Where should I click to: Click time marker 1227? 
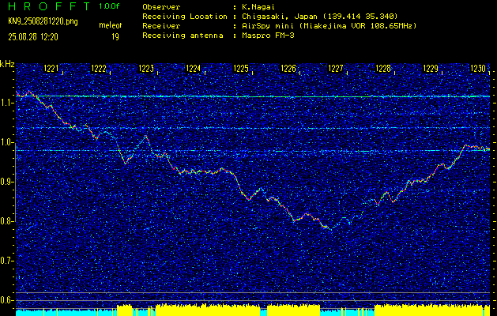click(x=336, y=69)
